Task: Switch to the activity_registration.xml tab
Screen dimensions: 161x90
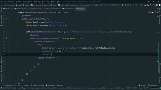Action: pos(52,9)
